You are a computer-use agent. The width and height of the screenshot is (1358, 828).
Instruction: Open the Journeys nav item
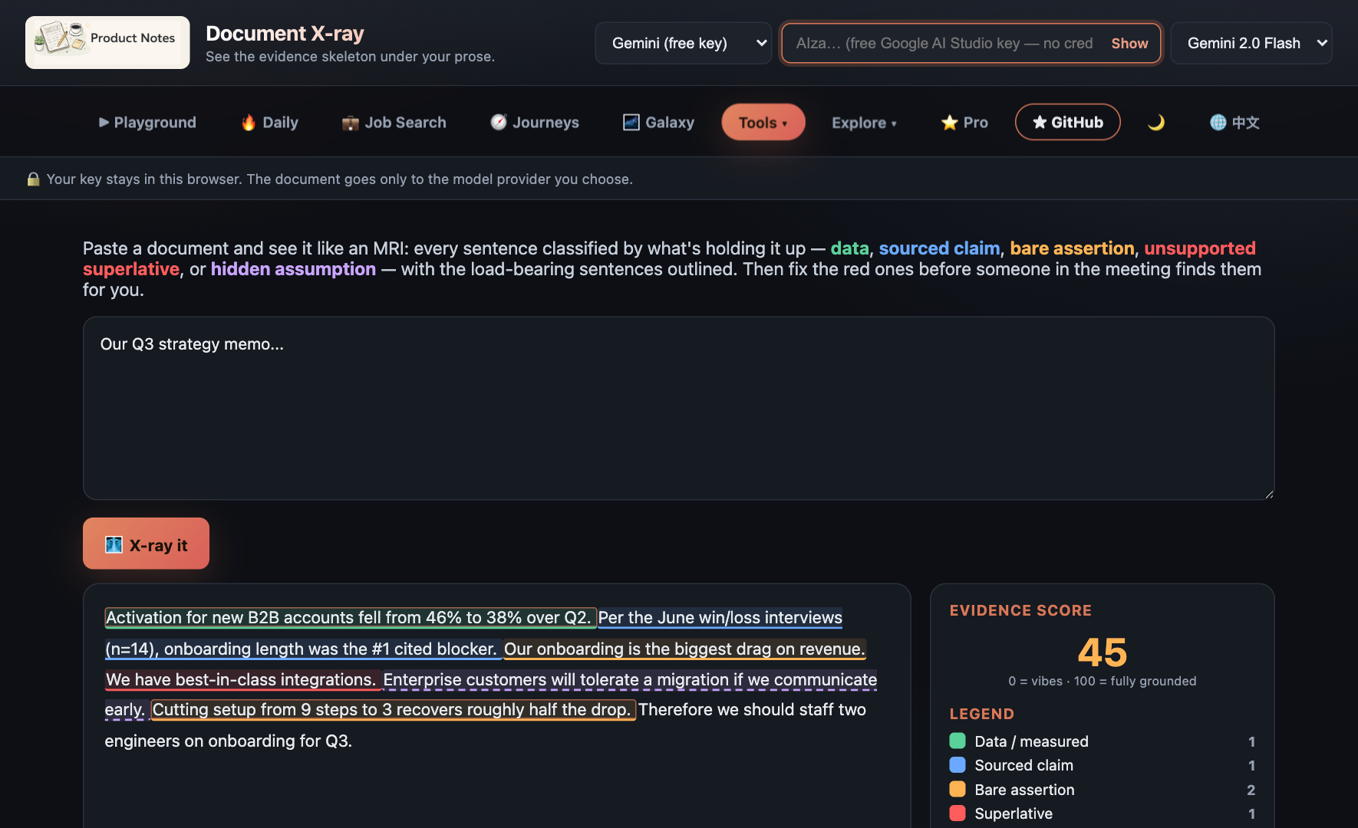(535, 123)
